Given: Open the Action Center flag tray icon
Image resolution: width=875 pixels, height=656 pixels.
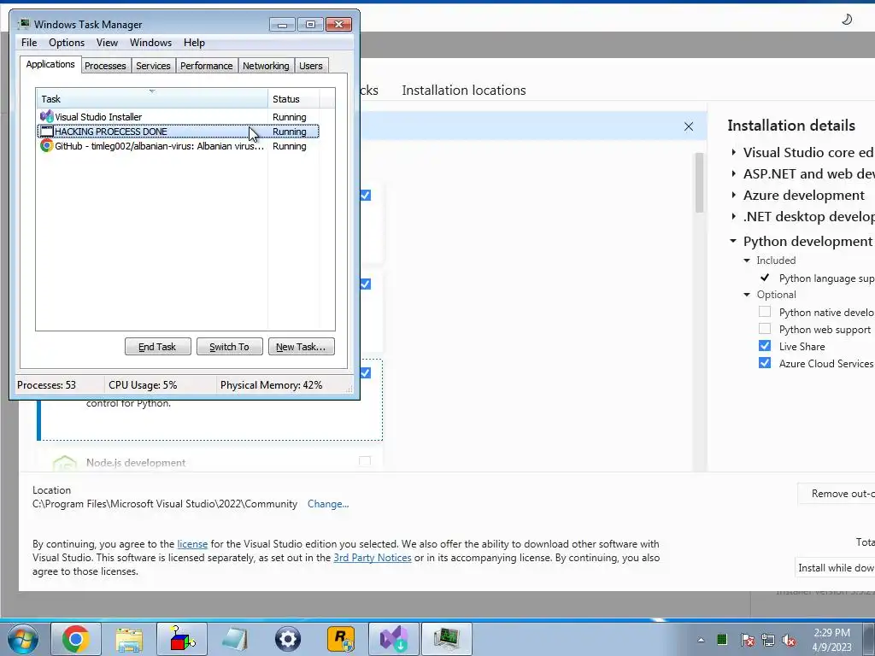Looking at the screenshot, I should pyautogui.click(x=748, y=640).
